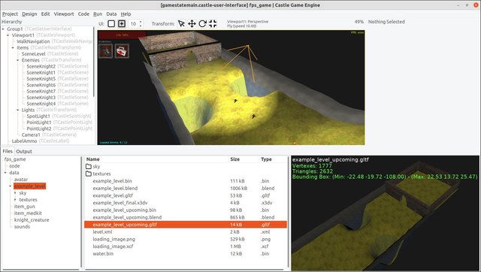Click the life progress bar in viewport

(122, 35)
